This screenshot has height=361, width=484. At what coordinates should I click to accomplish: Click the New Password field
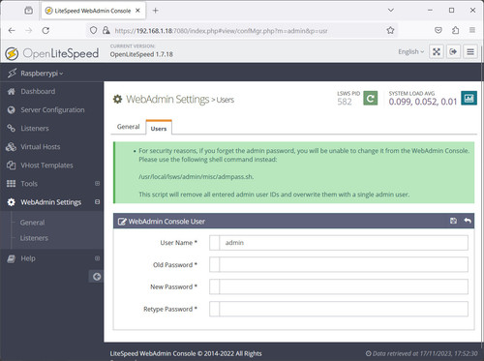click(339, 286)
